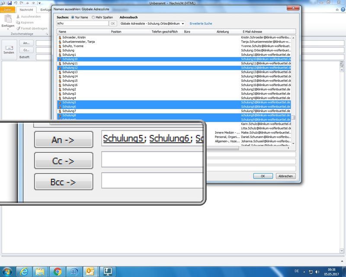Launch Internet Explorer from the taskbar

click(24, 271)
